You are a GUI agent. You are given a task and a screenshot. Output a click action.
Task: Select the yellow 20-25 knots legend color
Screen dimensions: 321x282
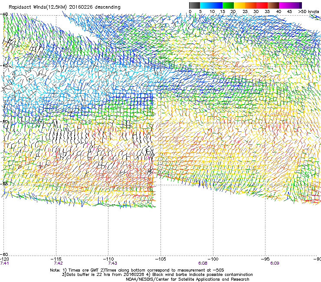pyautogui.click(x=239, y=5)
